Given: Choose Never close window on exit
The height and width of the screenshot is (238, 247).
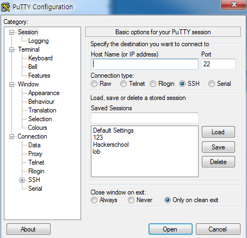Looking at the screenshot, I should point(131,200).
